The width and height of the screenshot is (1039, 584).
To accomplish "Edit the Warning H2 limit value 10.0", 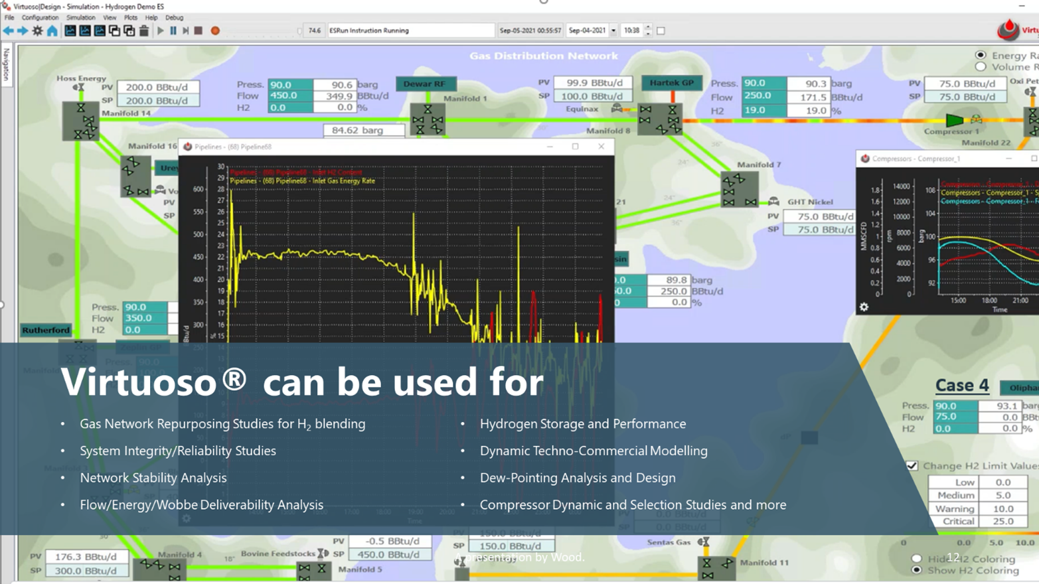I will [1002, 508].
